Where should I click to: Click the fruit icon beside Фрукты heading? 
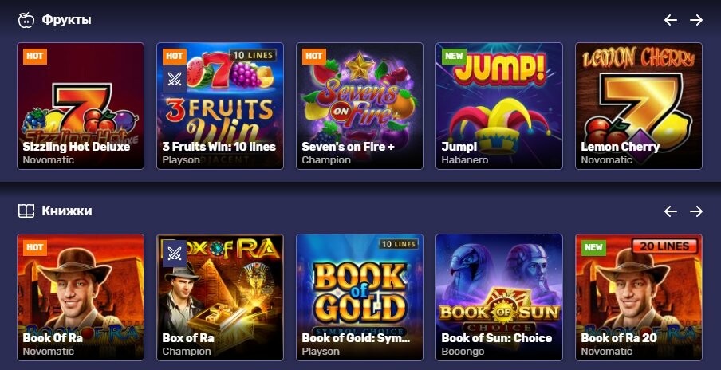pyautogui.click(x=26, y=20)
